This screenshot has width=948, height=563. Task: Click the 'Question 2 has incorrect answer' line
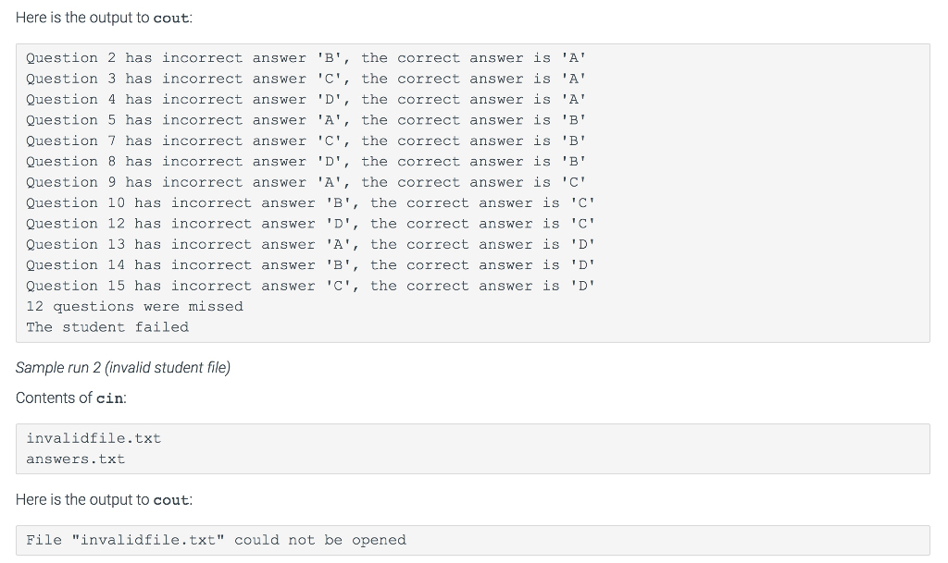[x=306, y=58]
